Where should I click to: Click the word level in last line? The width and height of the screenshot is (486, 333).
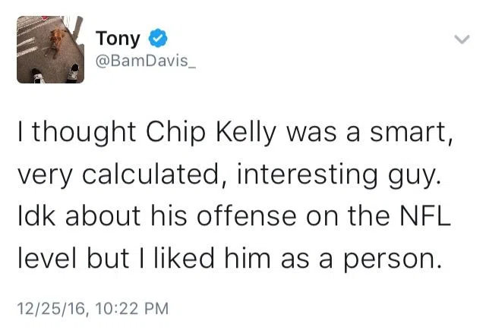click(44, 260)
